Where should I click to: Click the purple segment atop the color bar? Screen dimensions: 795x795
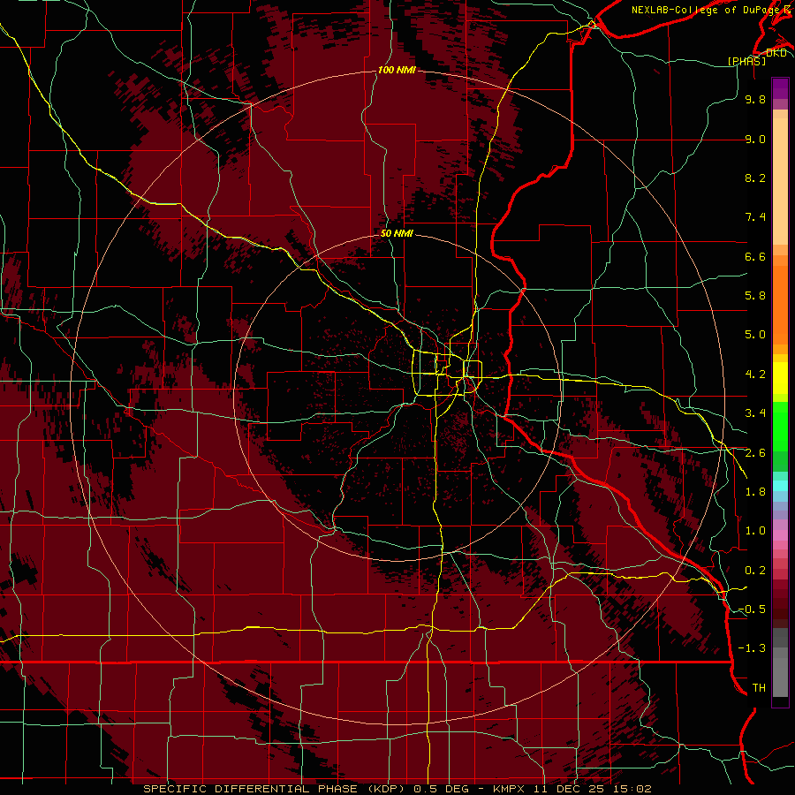[x=780, y=88]
